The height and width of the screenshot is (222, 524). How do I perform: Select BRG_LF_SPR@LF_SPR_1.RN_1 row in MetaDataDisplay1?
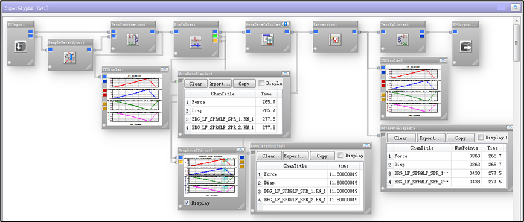coord(231,119)
